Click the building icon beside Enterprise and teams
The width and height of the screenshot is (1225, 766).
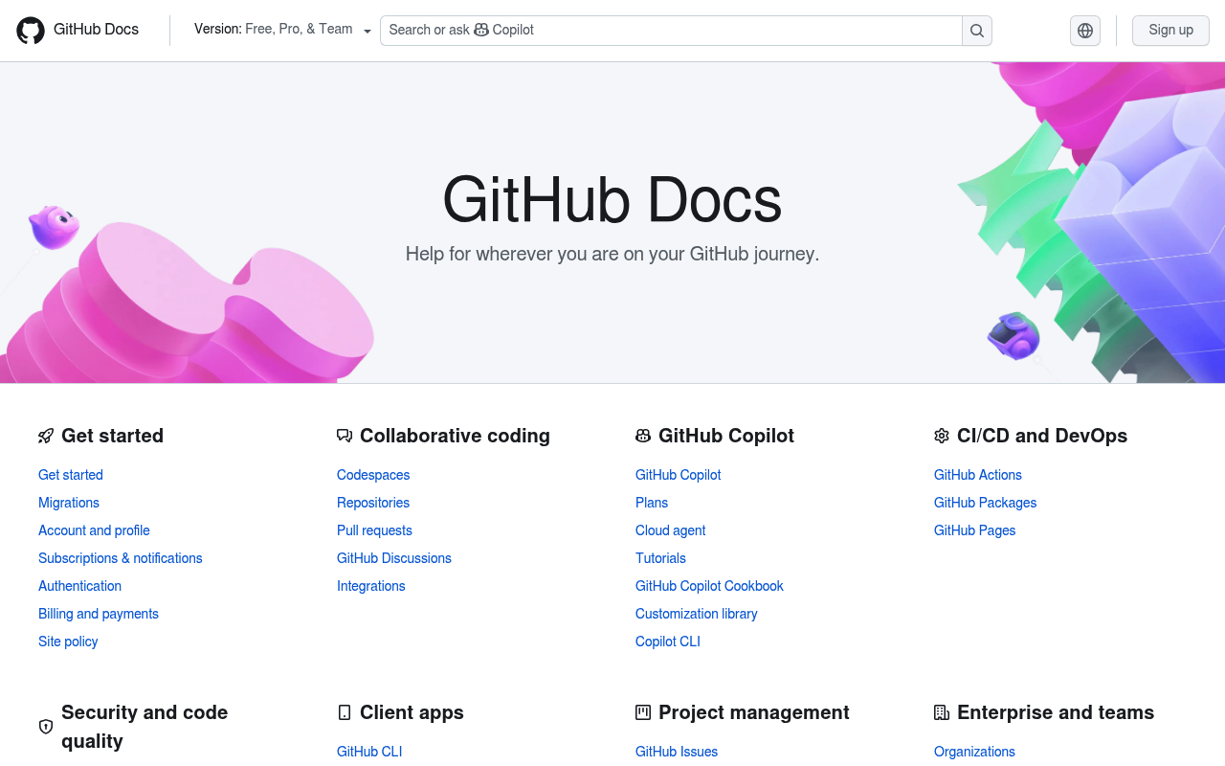point(942,712)
